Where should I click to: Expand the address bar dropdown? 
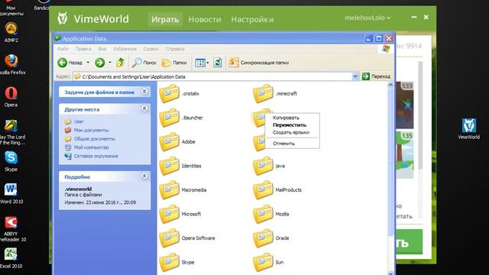[355, 76]
